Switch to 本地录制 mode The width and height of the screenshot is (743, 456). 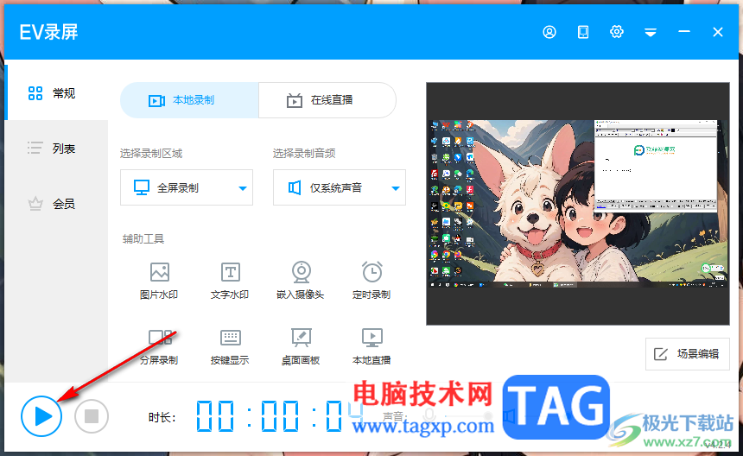(189, 100)
